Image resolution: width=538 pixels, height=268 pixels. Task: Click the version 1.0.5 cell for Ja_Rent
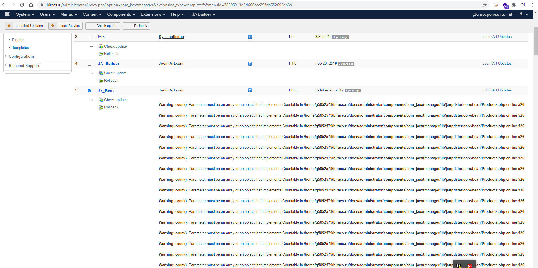pyautogui.click(x=292, y=90)
